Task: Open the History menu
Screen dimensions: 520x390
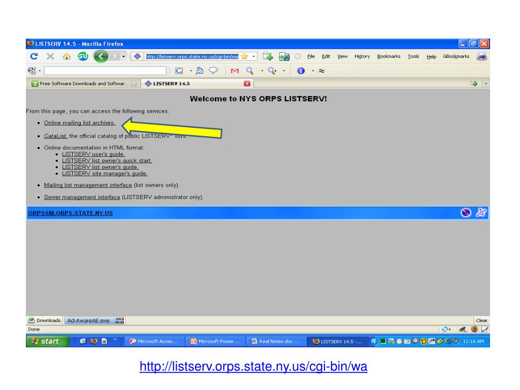Action: [362, 56]
